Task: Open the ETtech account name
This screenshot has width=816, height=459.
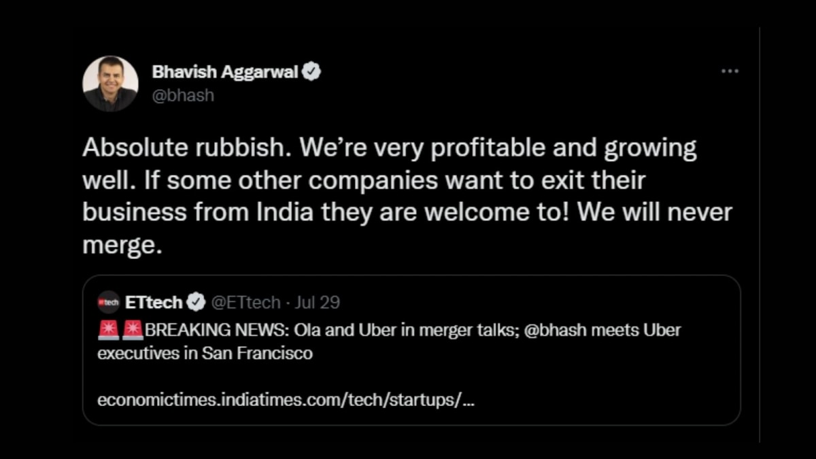Action: 154,302
